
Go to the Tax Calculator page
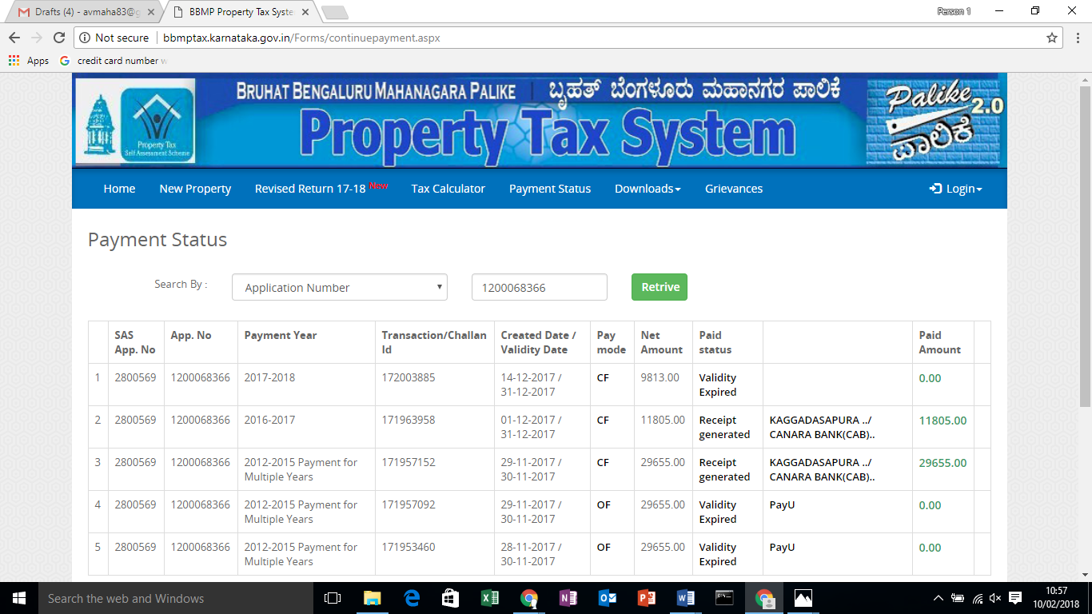coord(448,189)
